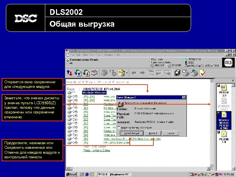Open the [41]...[56] section link
This screenshot has width=236, height=177.
coord(89,100)
